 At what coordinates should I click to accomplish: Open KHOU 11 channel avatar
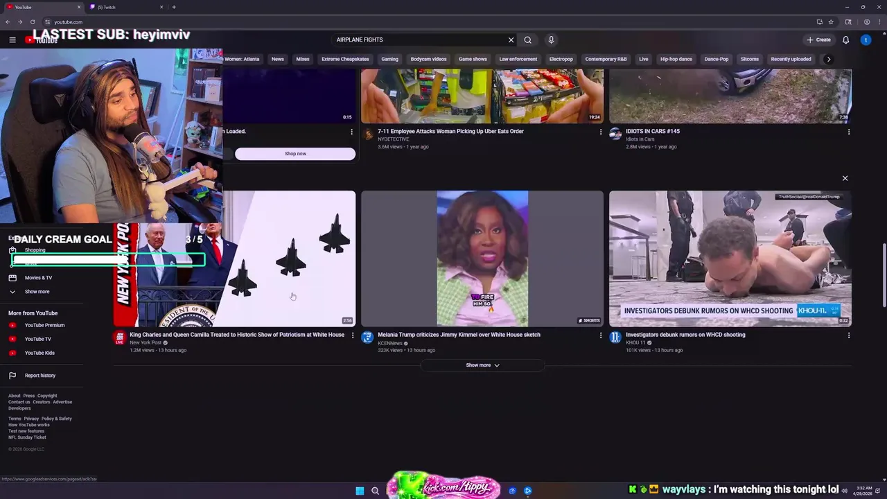[x=615, y=338]
